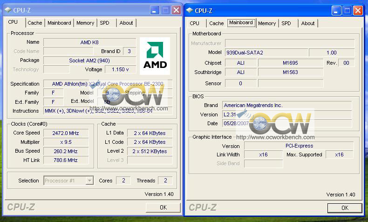Click the Sensor value 0 field
The image size is (368, 222).
[241, 83]
